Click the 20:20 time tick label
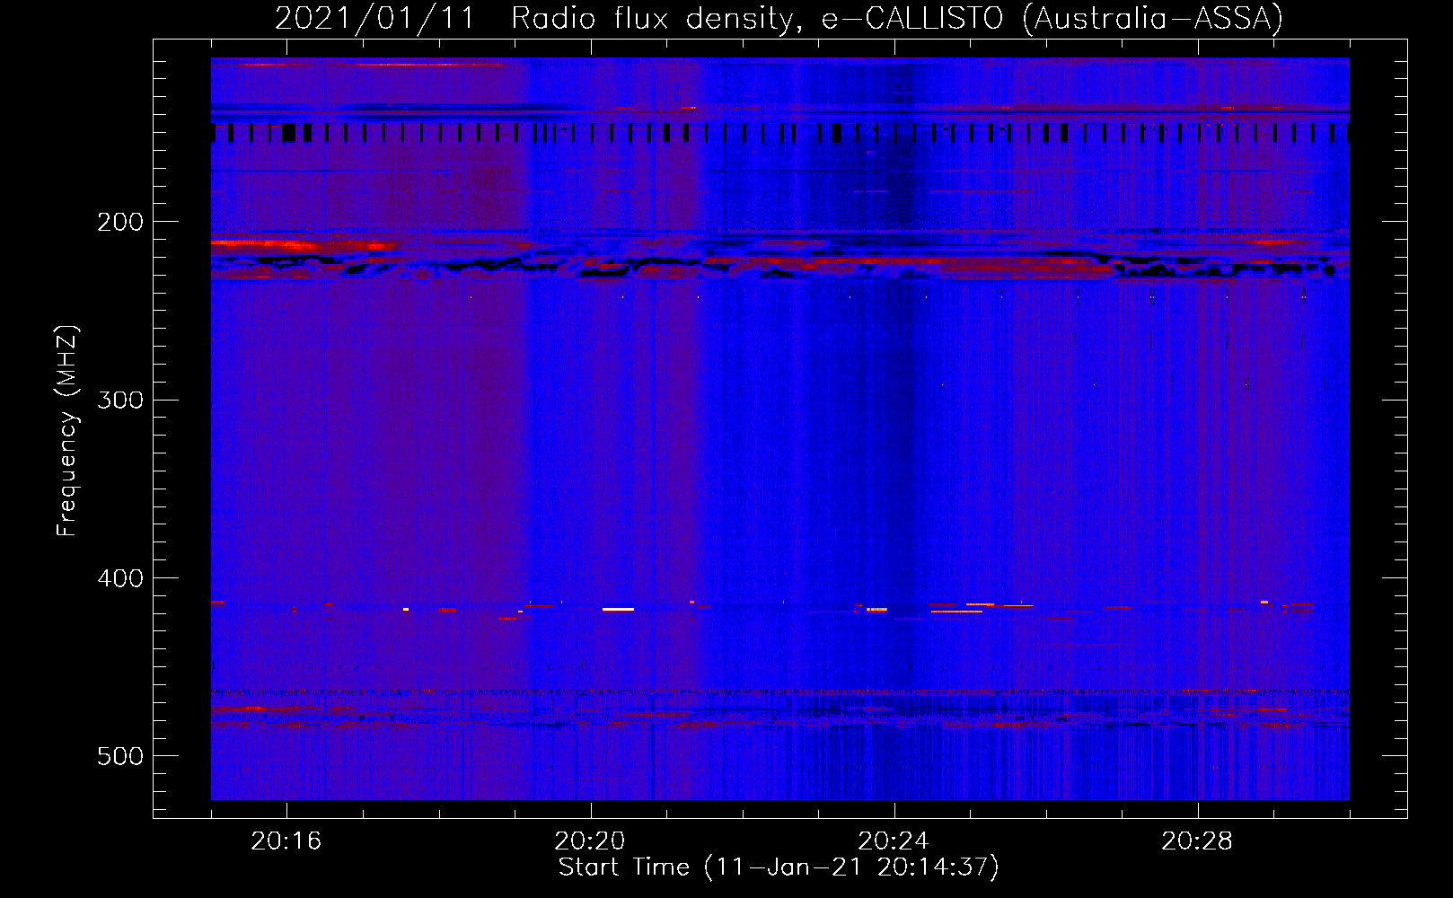1453x898 pixels. point(589,841)
